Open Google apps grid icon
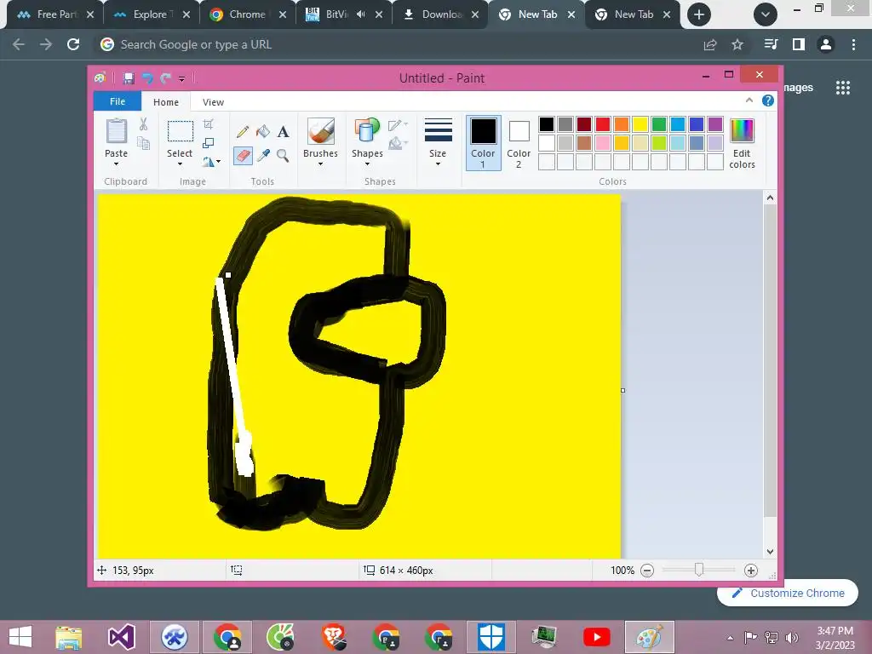The width and height of the screenshot is (872, 654). [843, 88]
